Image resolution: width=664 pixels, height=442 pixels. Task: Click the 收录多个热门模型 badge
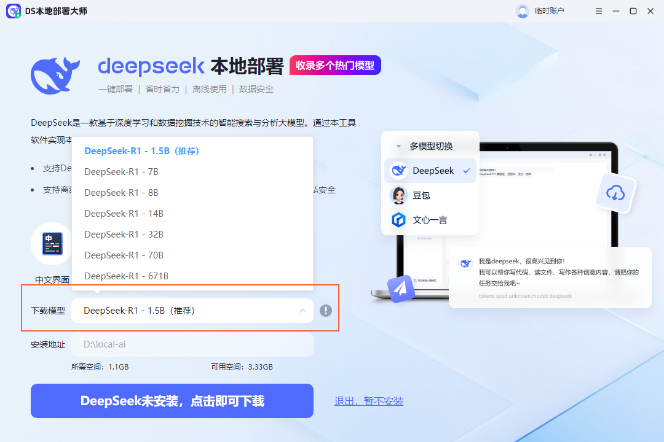point(335,64)
